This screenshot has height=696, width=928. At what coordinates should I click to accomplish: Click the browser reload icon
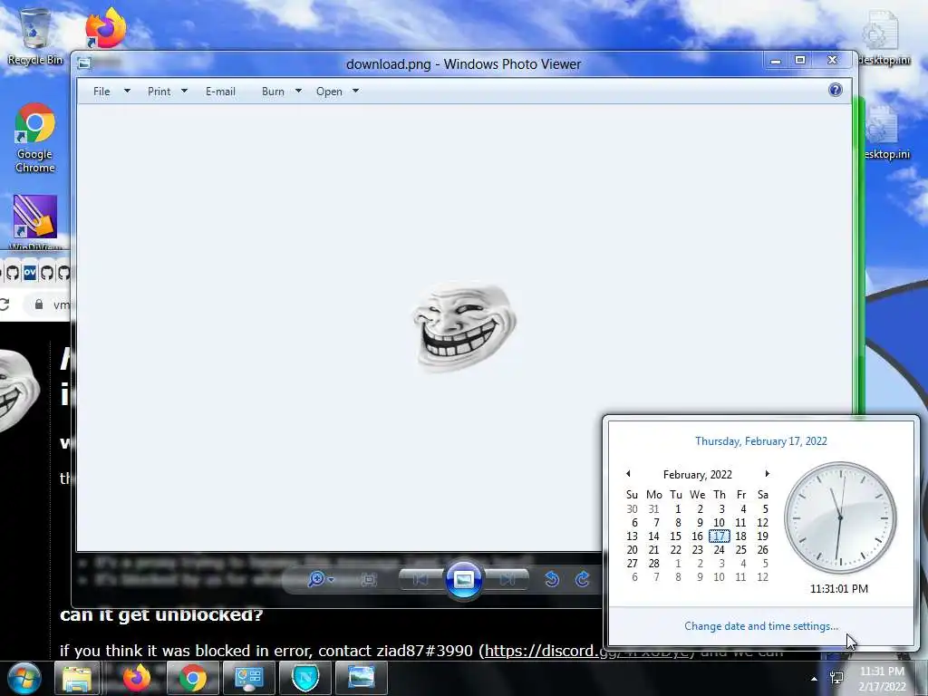(x=5, y=304)
